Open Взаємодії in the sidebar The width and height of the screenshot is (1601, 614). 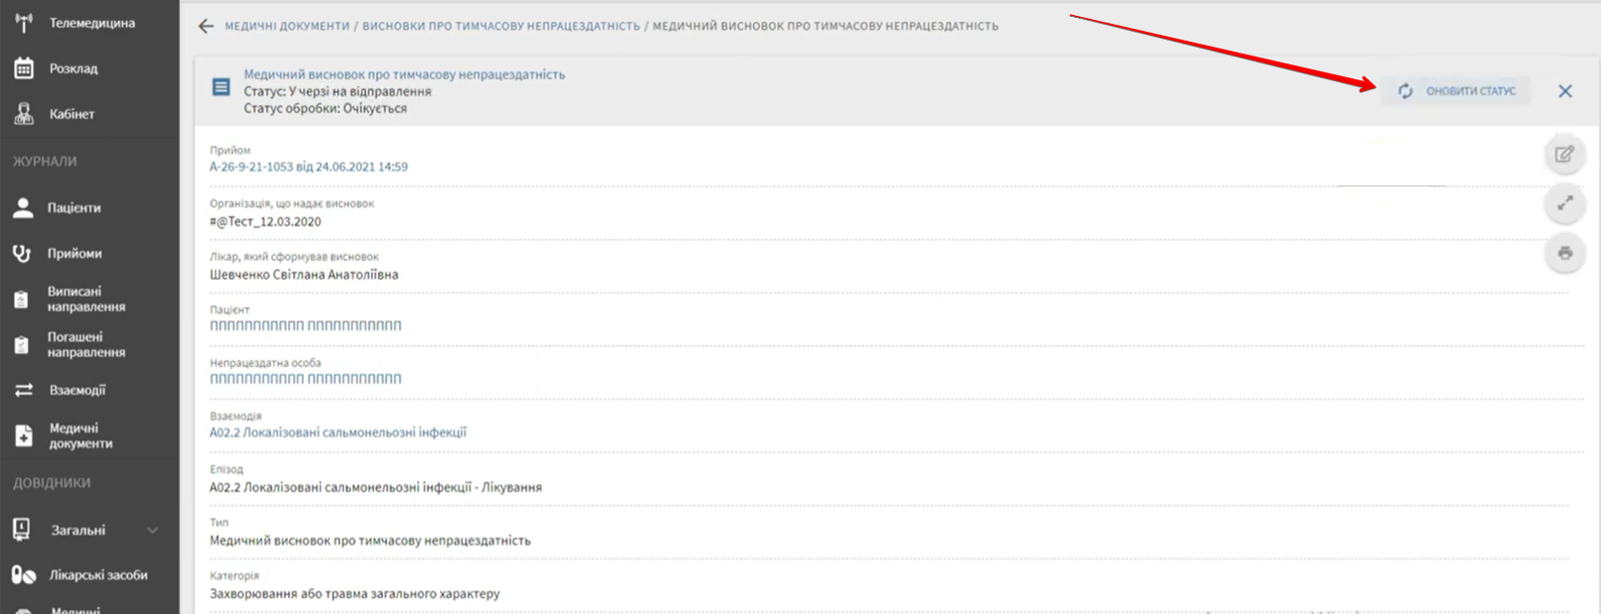coord(76,390)
